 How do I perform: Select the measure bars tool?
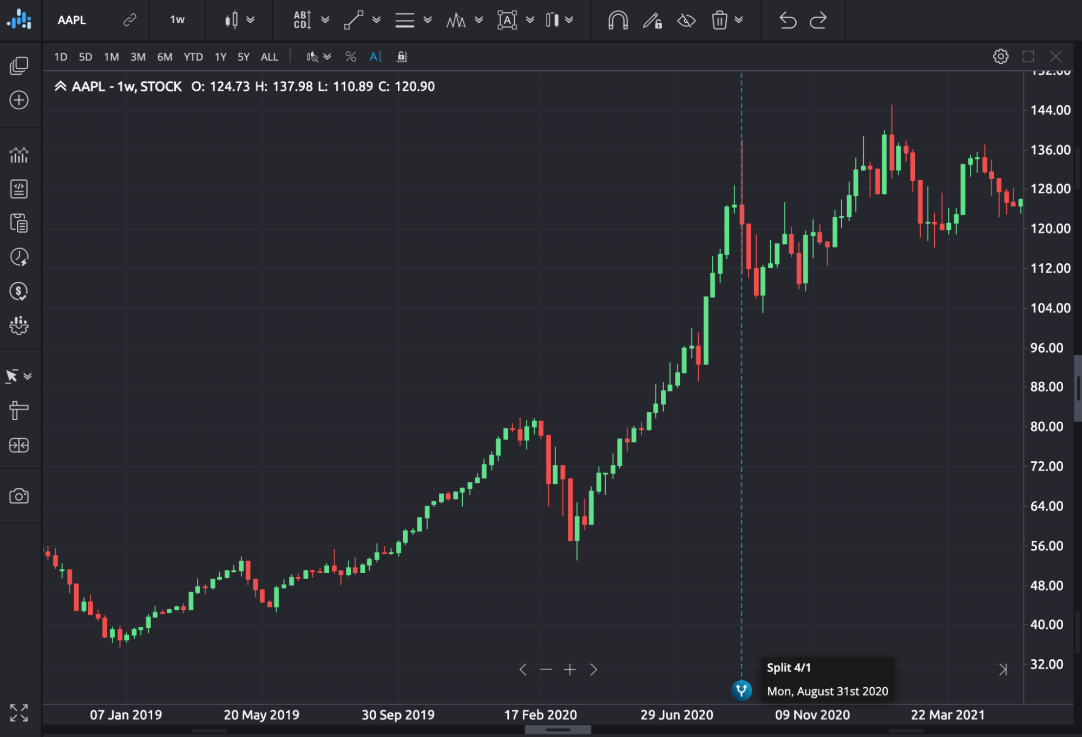tap(552, 20)
